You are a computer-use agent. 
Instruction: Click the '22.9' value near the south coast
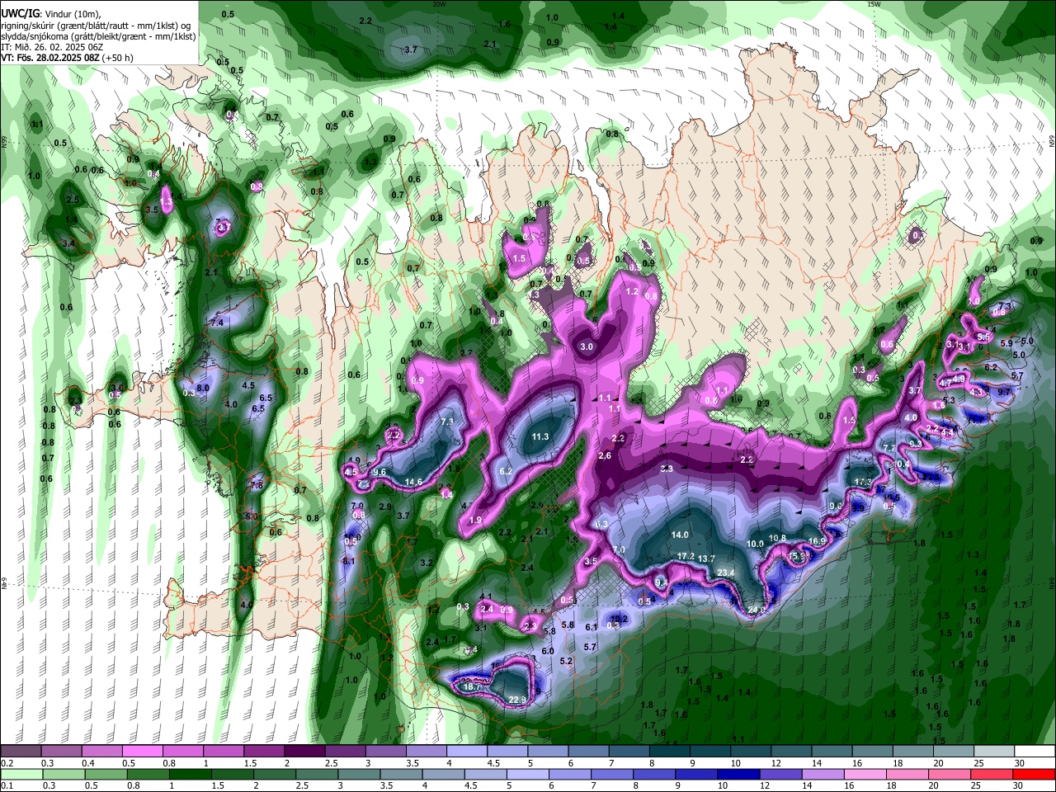tap(517, 700)
